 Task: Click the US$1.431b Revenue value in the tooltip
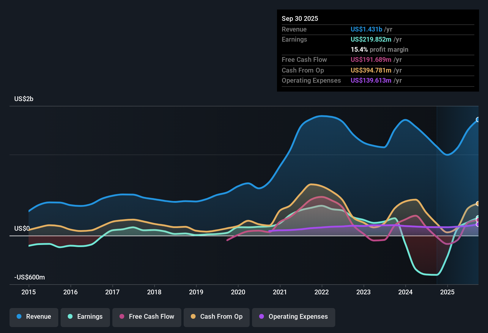tap(366, 29)
